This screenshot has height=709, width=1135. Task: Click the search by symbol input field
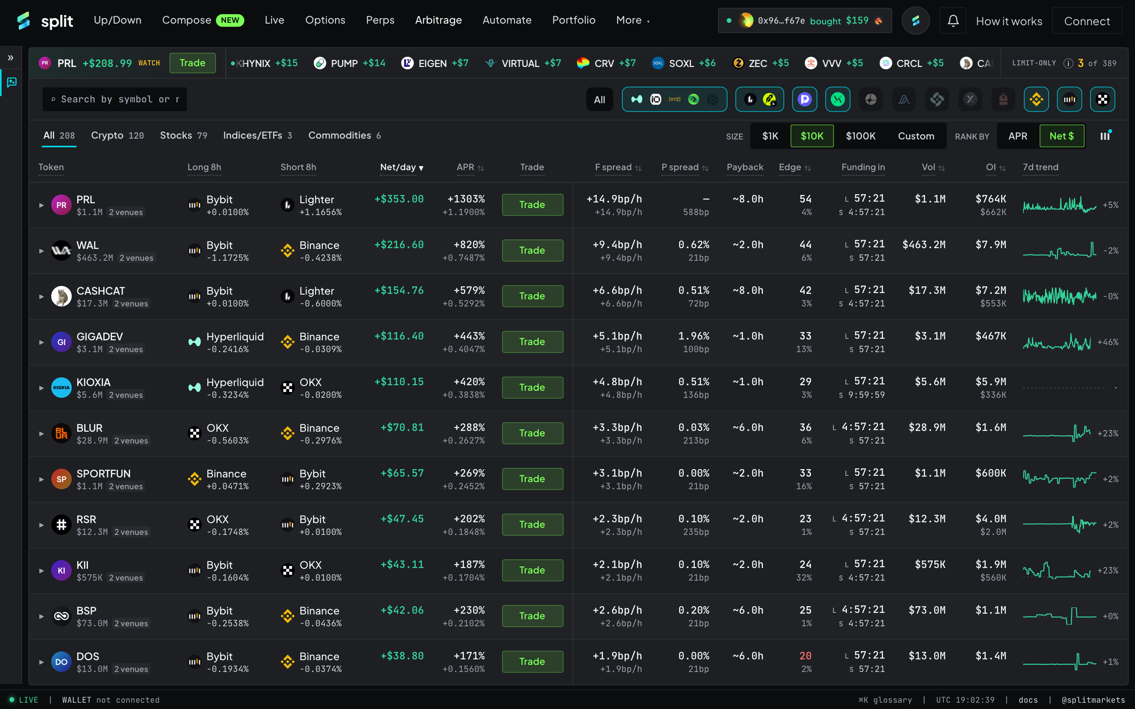(114, 99)
